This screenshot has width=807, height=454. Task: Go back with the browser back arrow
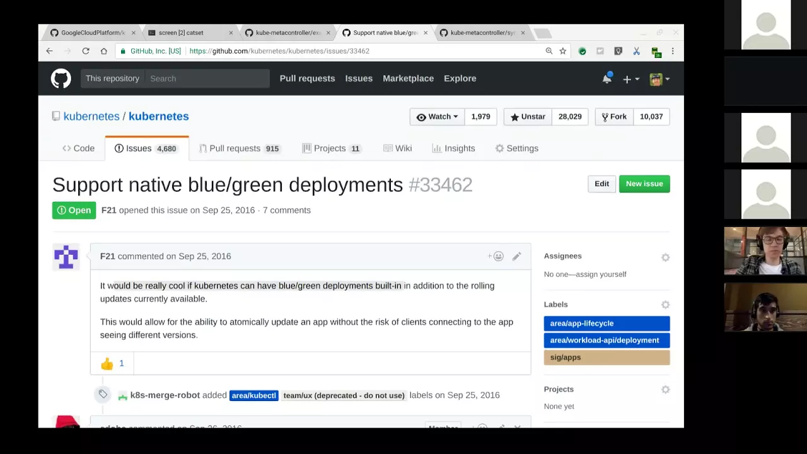pos(49,51)
